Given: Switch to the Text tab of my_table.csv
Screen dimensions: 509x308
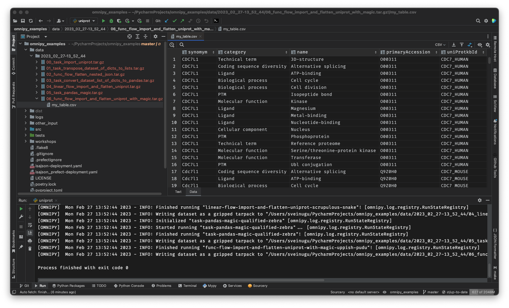Looking at the screenshot, I should point(178,191).
